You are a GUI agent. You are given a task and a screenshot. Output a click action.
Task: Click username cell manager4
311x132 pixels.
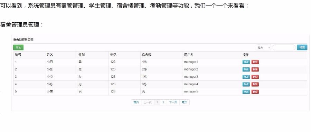(191, 84)
